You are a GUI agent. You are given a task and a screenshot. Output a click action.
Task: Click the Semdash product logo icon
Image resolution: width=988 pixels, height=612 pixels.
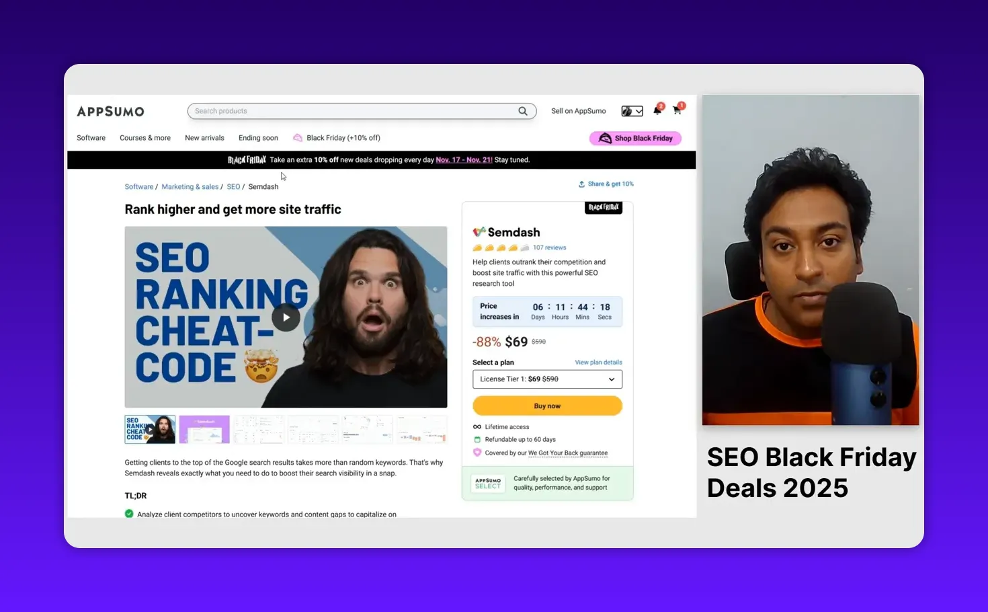(479, 232)
